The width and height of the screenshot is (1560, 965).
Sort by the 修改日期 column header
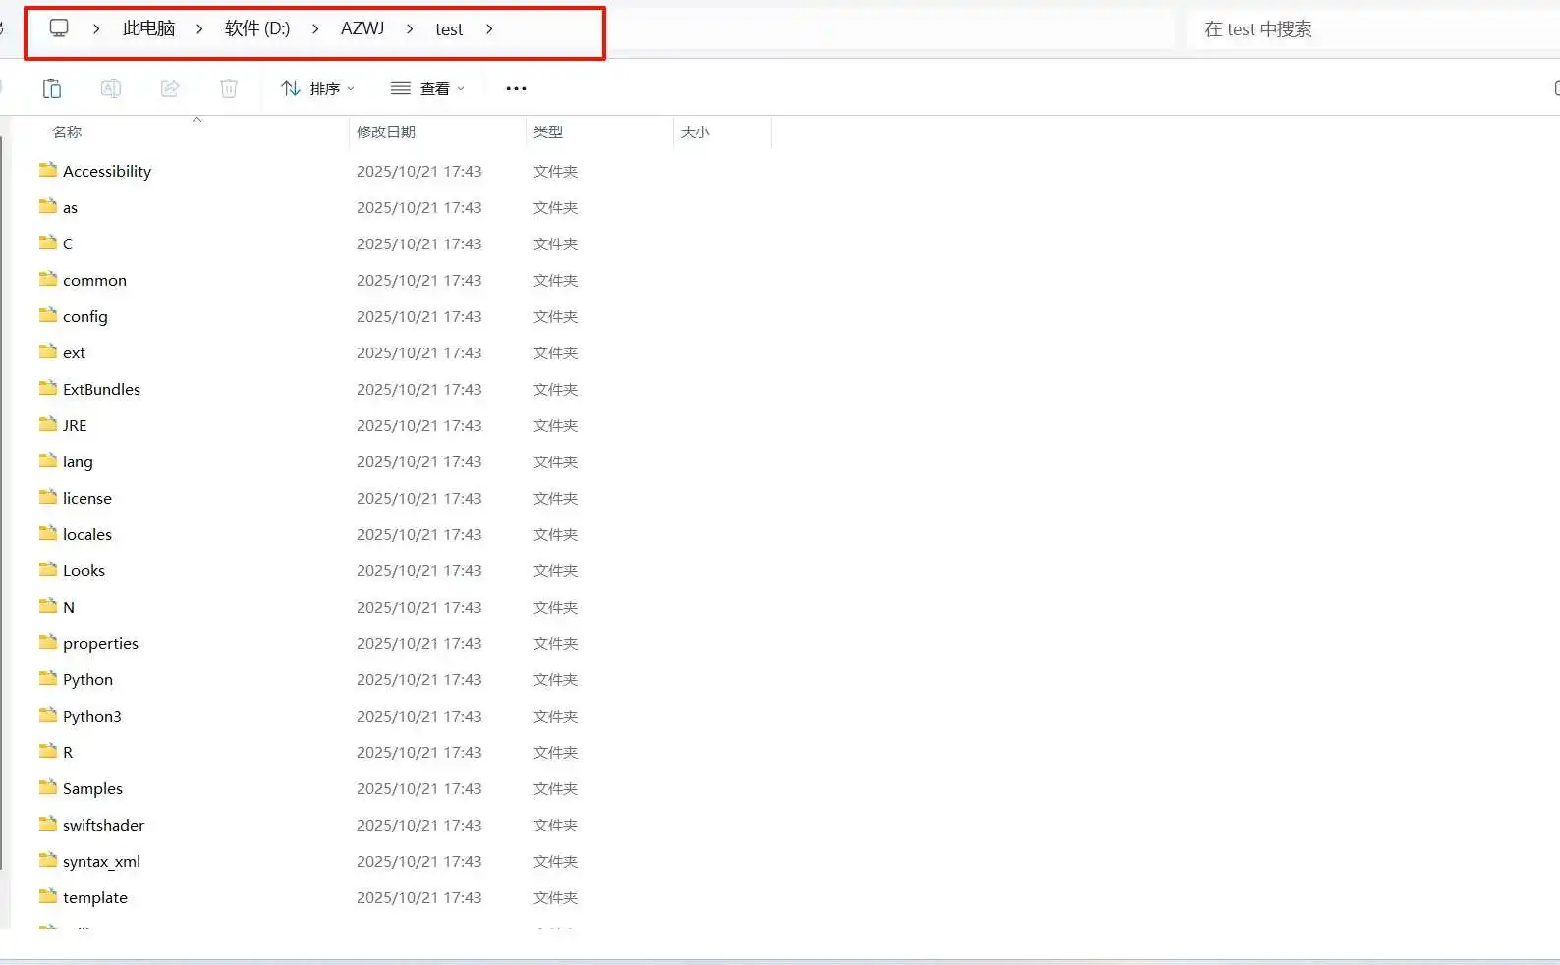(x=386, y=133)
